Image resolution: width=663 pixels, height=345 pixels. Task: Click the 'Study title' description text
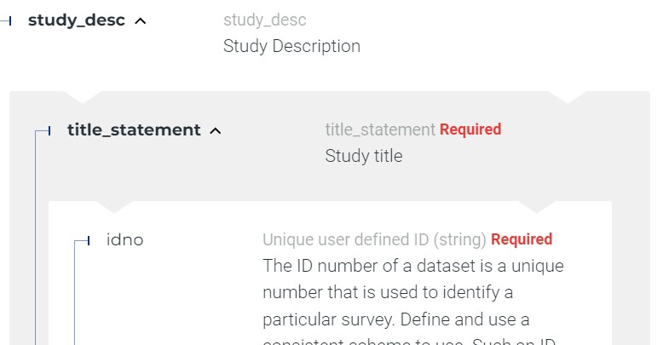click(364, 156)
